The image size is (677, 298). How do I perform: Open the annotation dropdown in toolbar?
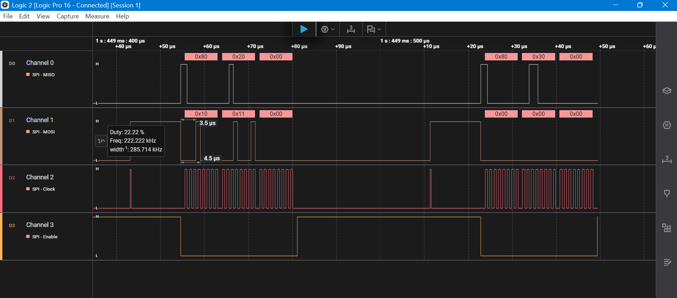374,29
